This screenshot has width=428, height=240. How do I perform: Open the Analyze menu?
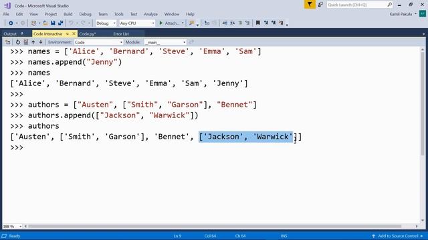[150, 14]
